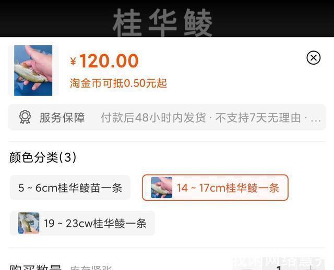The height and width of the screenshot is (270, 334).
Task: Expand the 服务保障 service details row
Action: [167, 117]
